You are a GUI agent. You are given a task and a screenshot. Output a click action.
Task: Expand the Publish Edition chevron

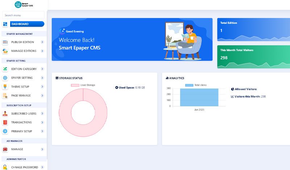(42, 42)
